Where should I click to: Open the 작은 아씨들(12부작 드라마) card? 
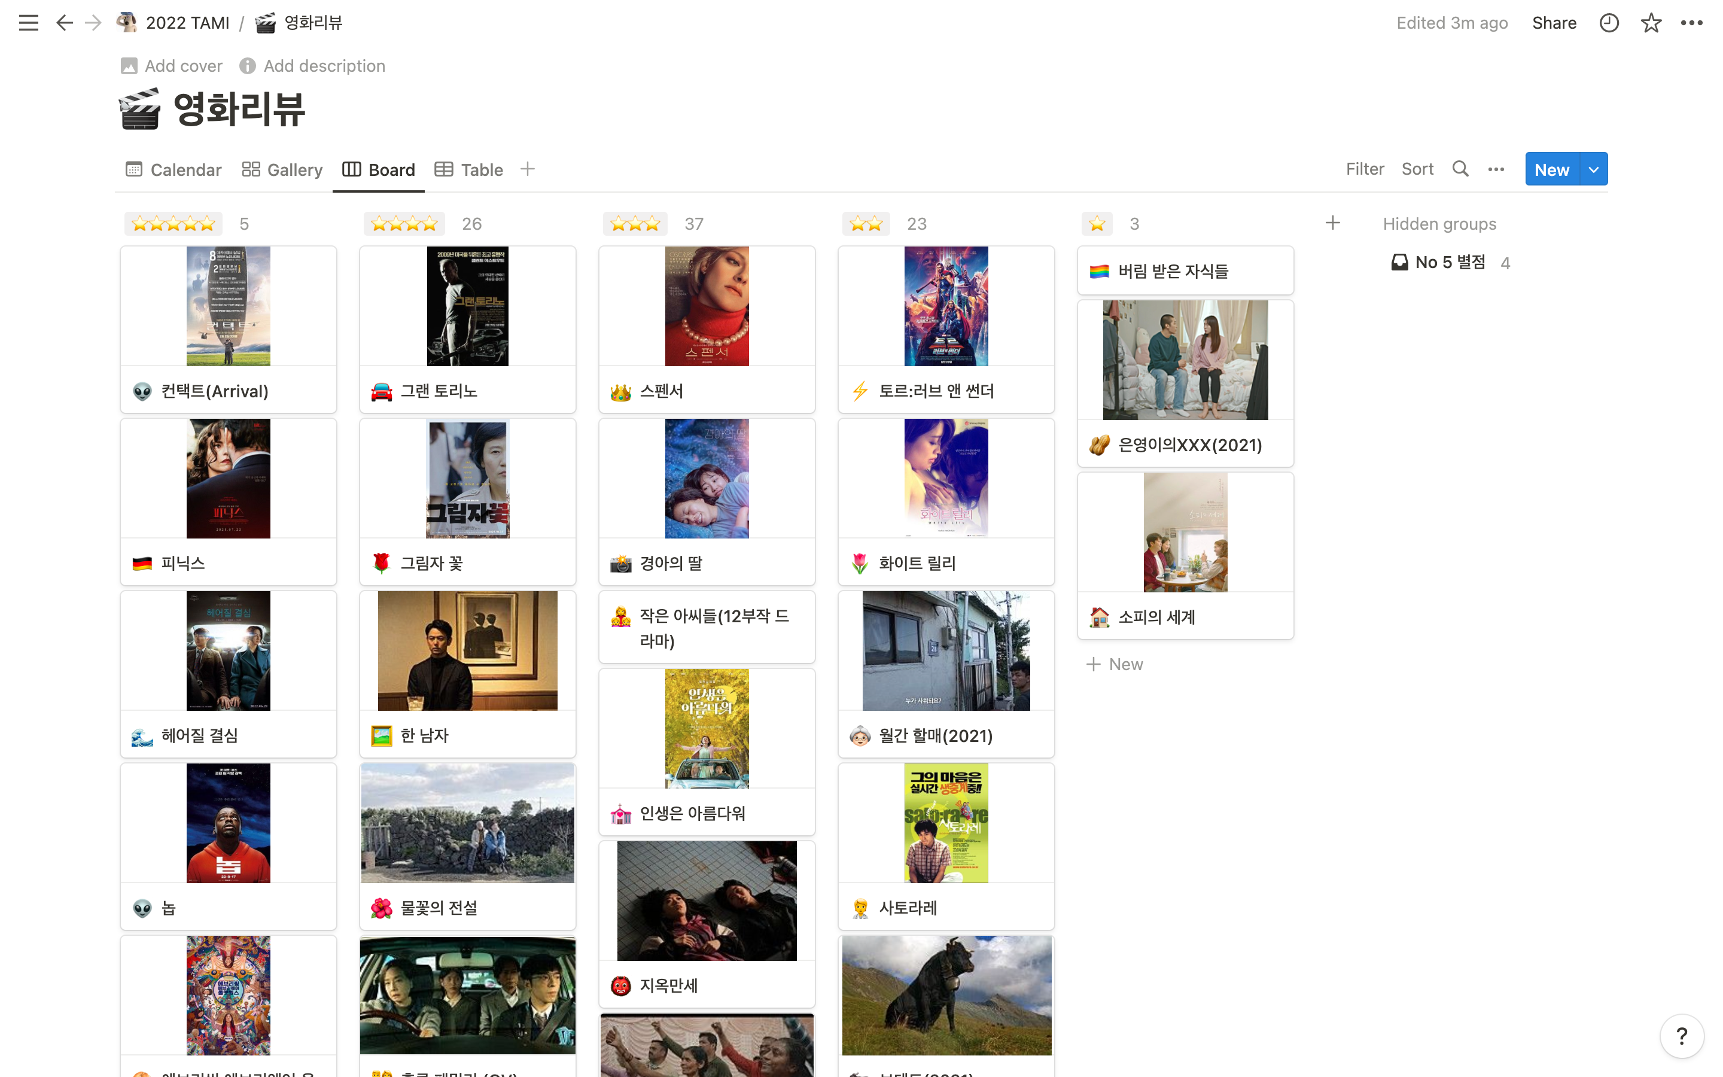[707, 627]
